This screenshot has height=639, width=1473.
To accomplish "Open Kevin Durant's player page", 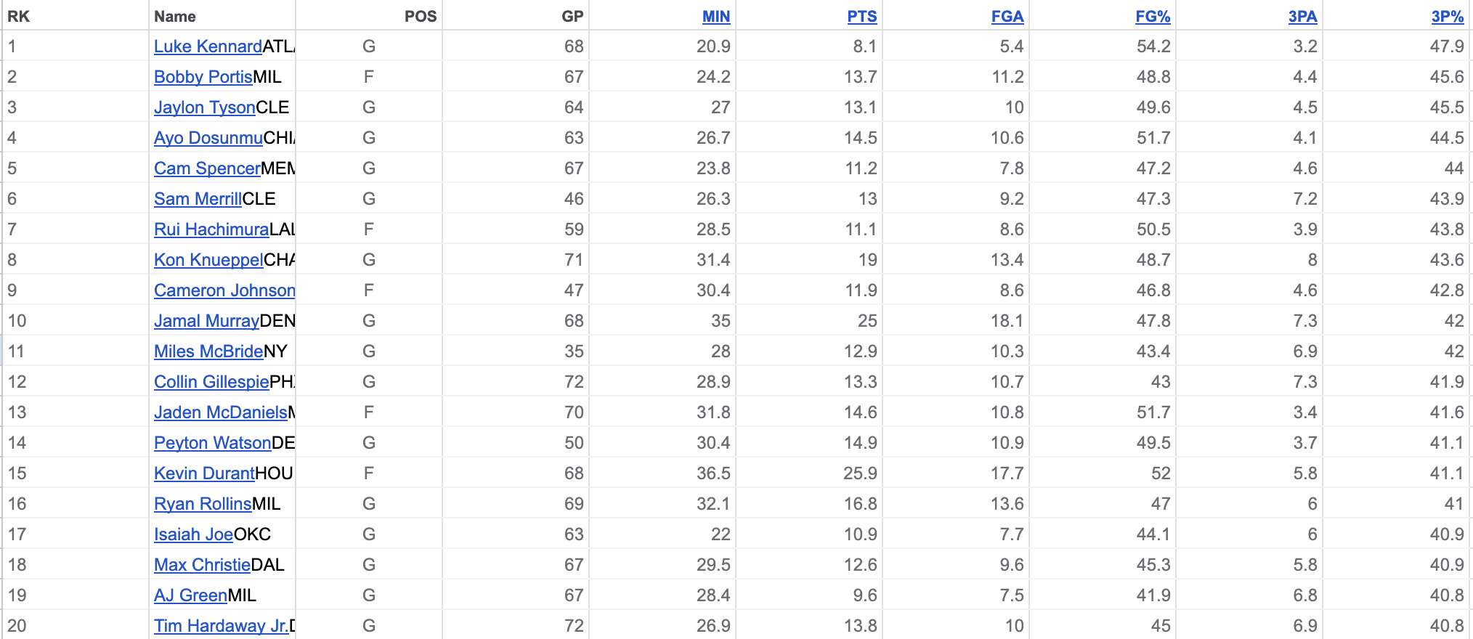I will [x=204, y=473].
